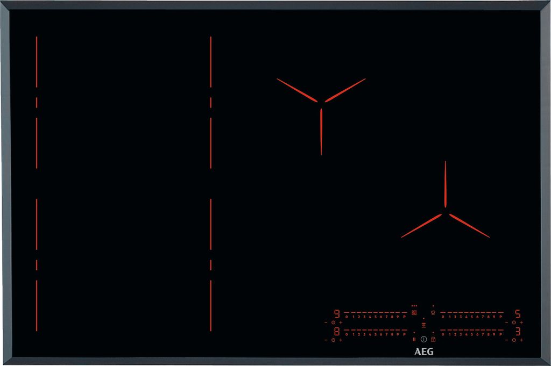Toggle the child lock padlock icon
This screenshot has width=551, height=366.
(433, 339)
